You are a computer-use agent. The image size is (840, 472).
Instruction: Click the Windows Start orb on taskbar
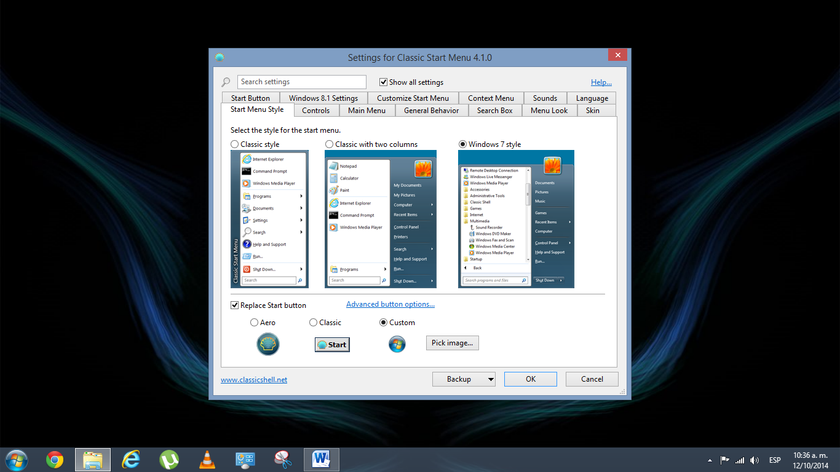coord(15,460)
